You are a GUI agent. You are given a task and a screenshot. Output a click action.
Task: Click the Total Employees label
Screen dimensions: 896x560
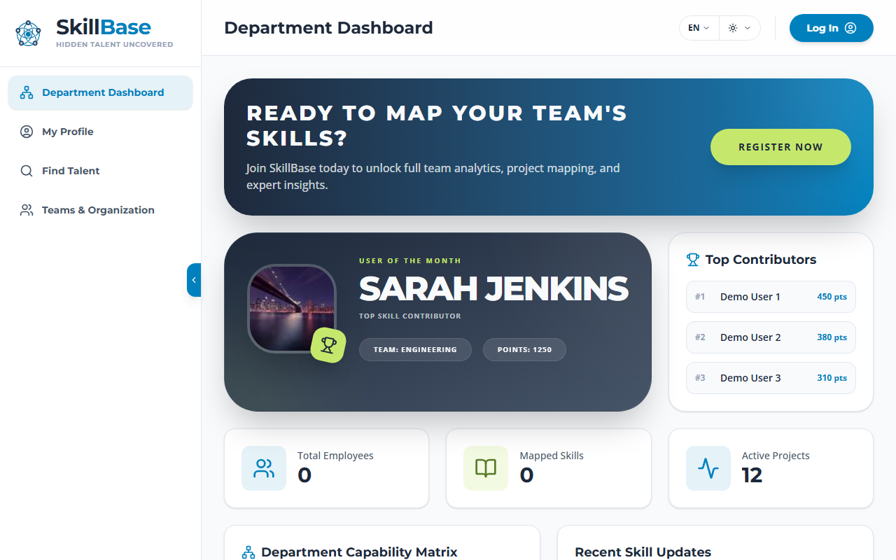[335, 456]
